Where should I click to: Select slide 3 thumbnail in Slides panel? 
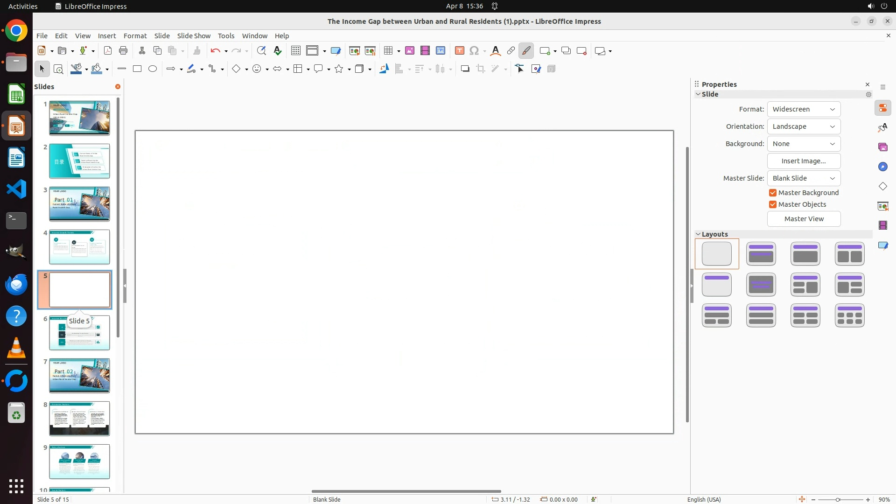click(x=79, y=204)
